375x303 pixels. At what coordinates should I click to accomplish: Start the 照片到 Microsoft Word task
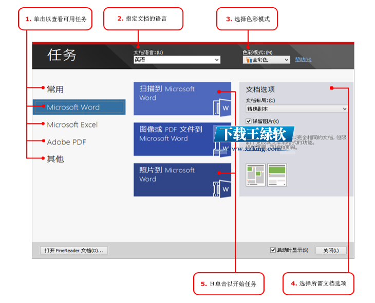(182, 180)
